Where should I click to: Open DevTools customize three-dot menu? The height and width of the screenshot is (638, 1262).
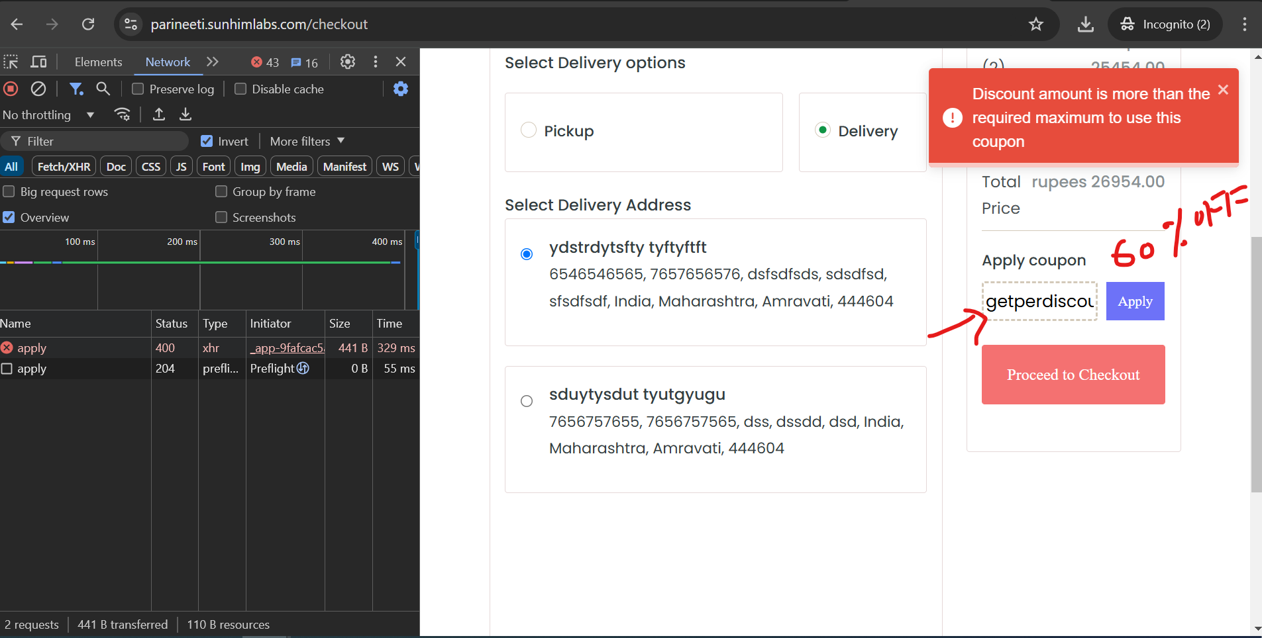point(376,62)
